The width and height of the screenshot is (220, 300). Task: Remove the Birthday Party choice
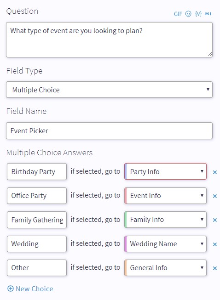point(215,172)
